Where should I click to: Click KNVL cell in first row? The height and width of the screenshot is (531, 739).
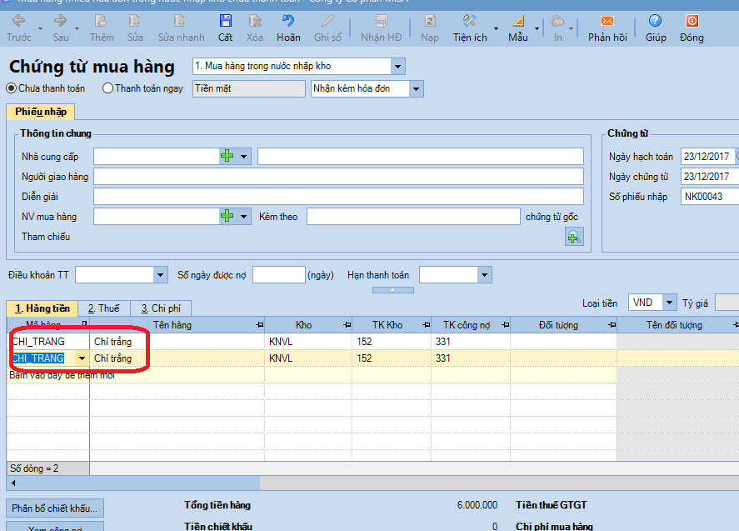tap(308, 342)
